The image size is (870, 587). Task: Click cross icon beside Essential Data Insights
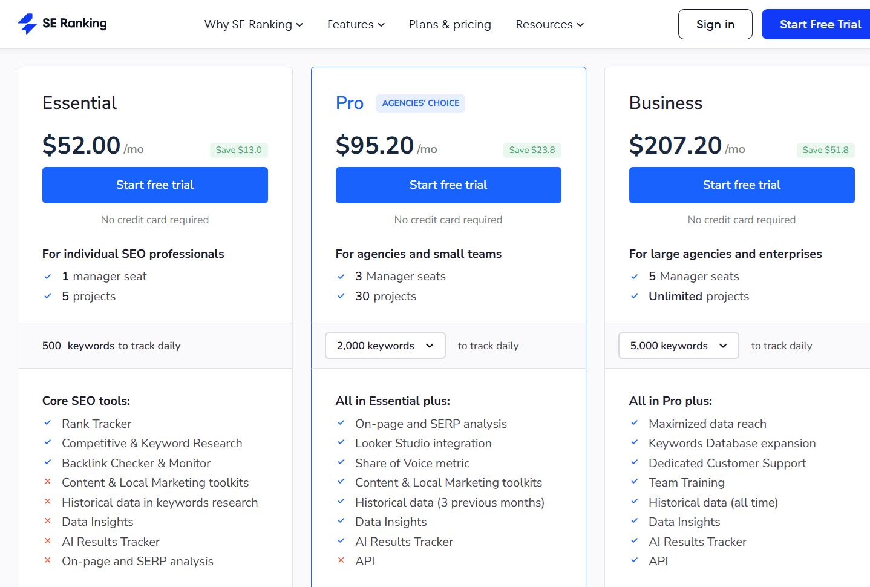pyautogui.click(x=47, y=521)
